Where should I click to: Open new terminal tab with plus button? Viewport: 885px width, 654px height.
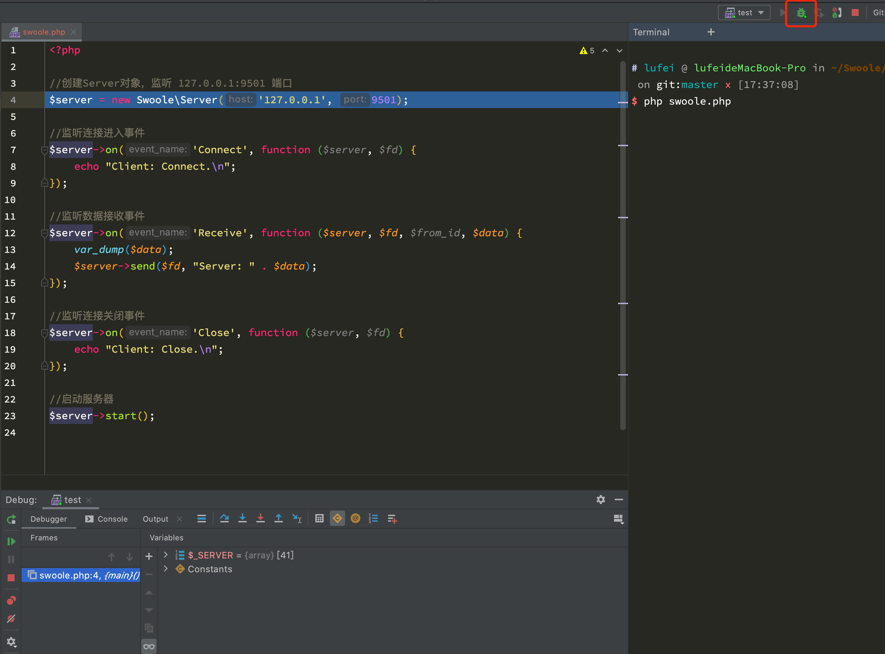pos(711,32)
